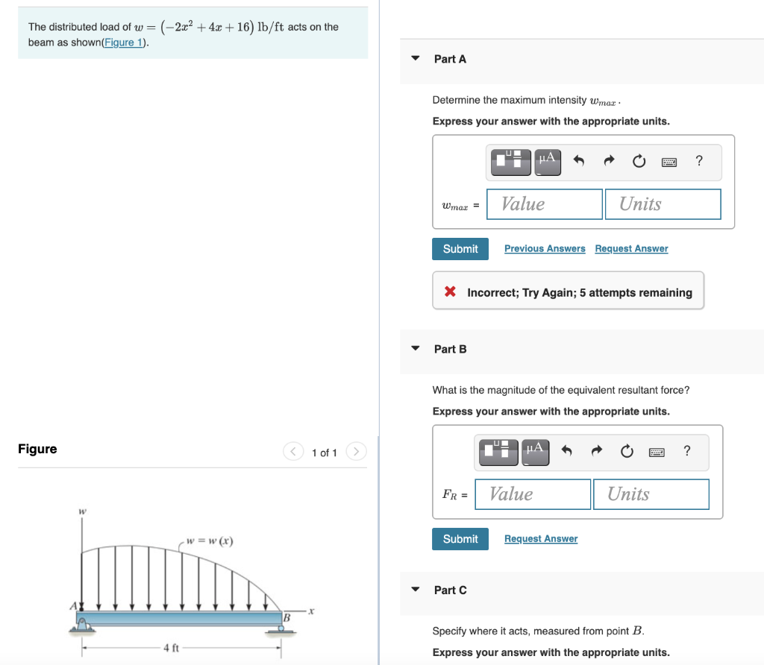Reset the Part A answer box

639,161
